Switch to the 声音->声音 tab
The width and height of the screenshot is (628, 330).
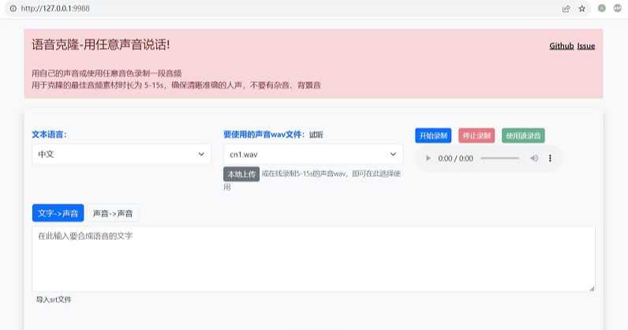[x=113, y=213]
